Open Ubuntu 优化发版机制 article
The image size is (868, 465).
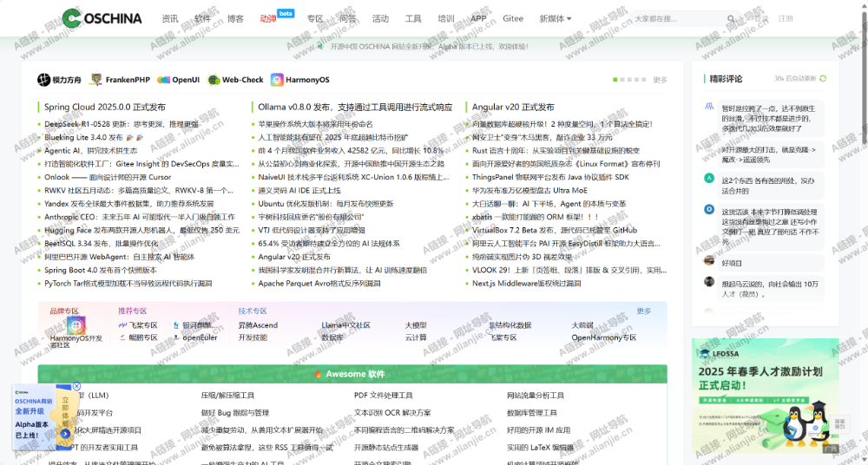pyautogui.click(x=325, y=204)
